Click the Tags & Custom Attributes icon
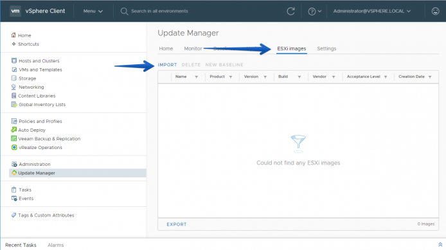446x250 pixels. coord(13,215)
